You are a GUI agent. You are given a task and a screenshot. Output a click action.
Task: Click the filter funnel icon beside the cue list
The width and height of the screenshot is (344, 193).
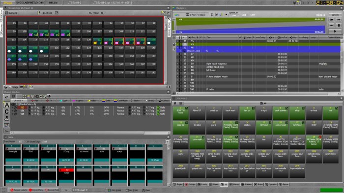pyautogui.click(x=174, y=38)
